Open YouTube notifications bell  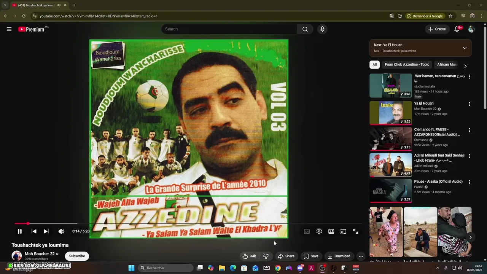tap(457, 29)
